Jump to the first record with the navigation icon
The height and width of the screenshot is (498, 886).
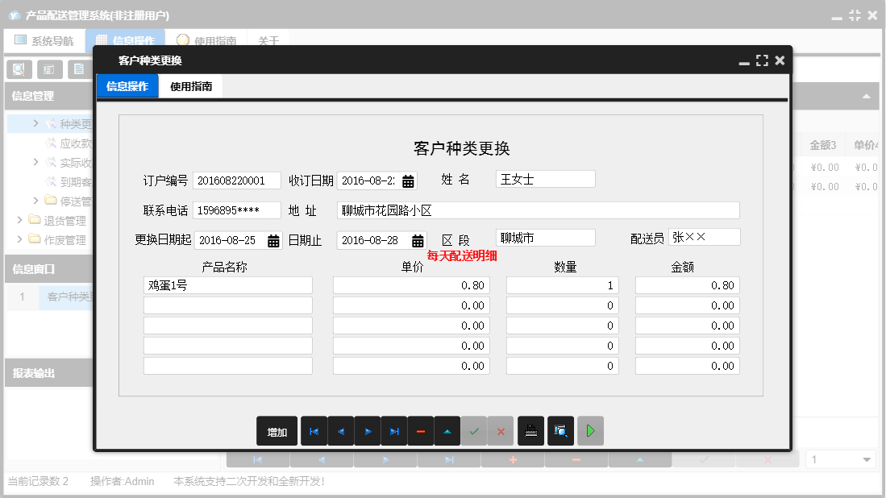(314, 431)
